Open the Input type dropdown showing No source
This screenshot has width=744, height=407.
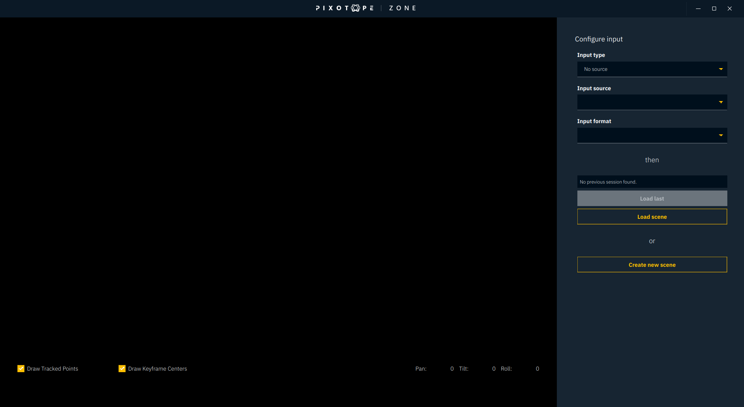point(652,69)
